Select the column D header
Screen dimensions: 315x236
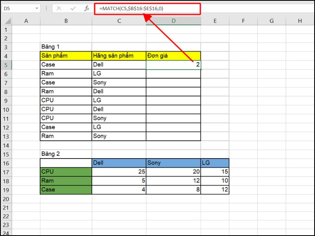[x=173, y=21]
